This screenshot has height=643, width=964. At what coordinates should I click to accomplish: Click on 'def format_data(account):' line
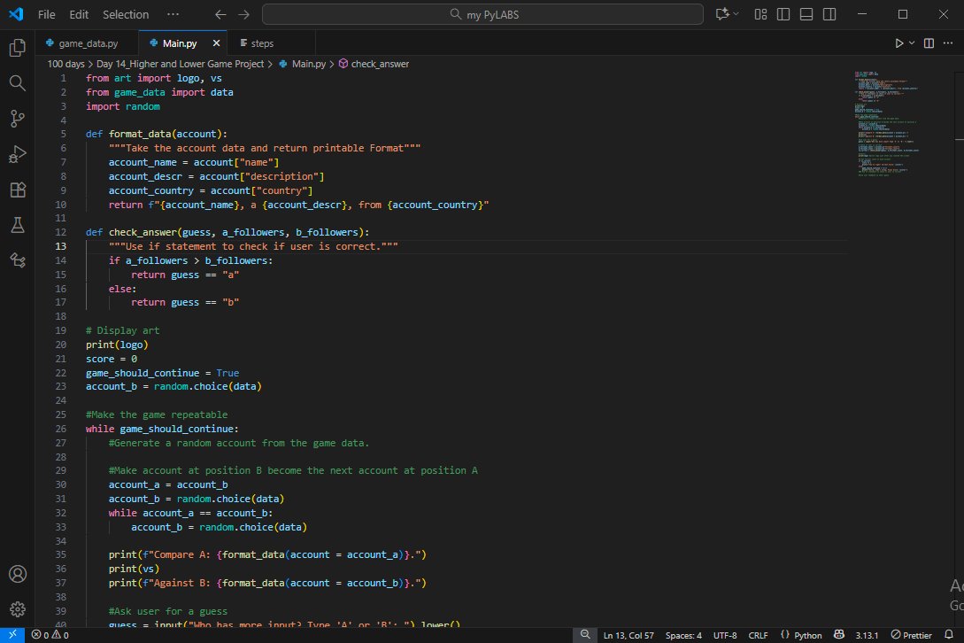point(156,134)
